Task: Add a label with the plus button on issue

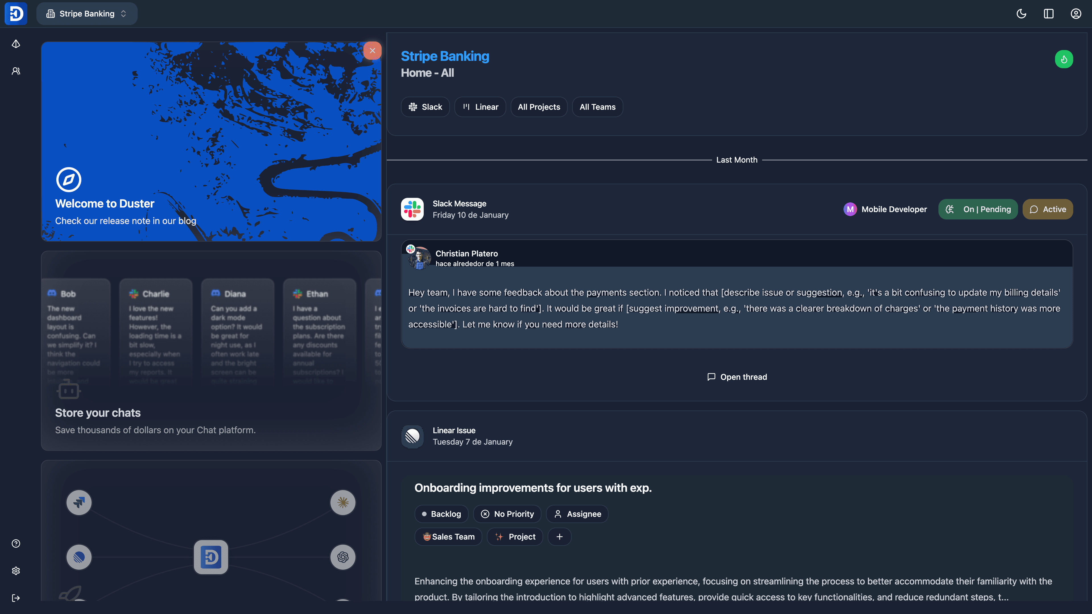Action: pyautogui.click(x=560, y=536)
